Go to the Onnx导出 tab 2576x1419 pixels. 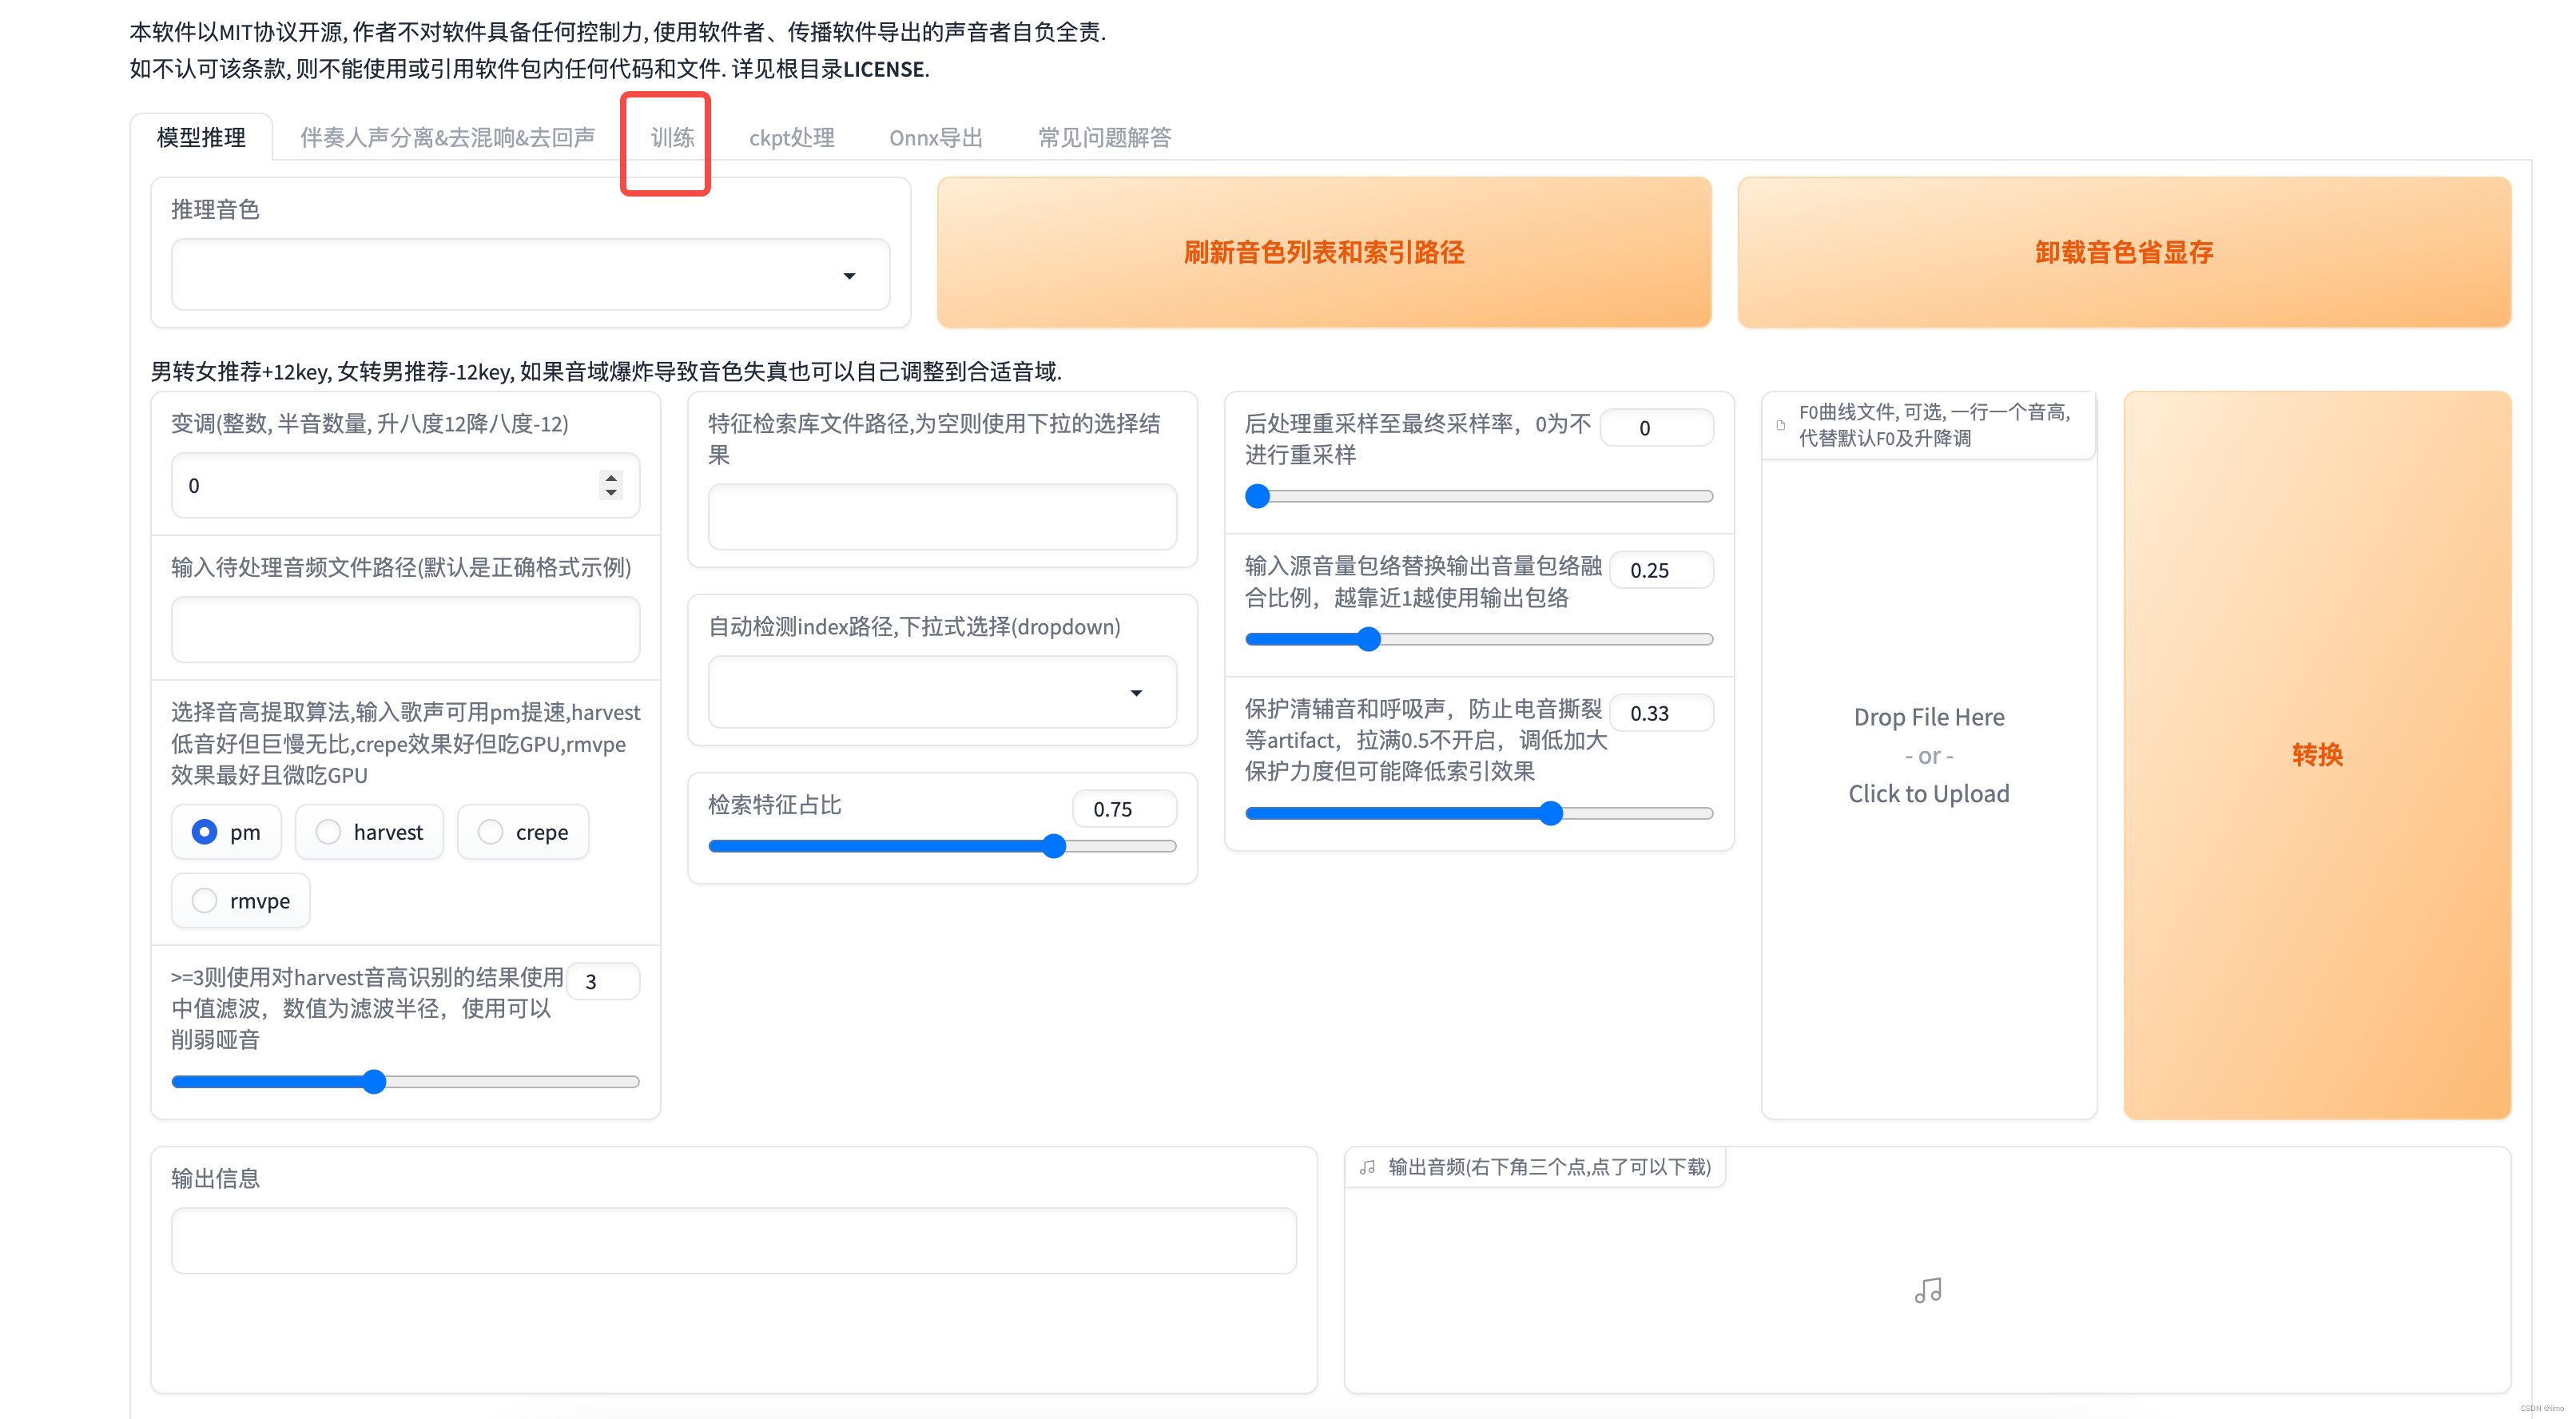click(935, 138)
